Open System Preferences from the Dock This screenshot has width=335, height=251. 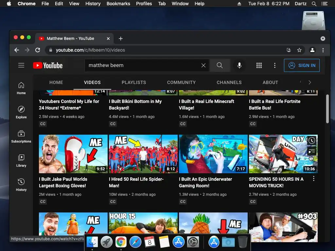193,242
